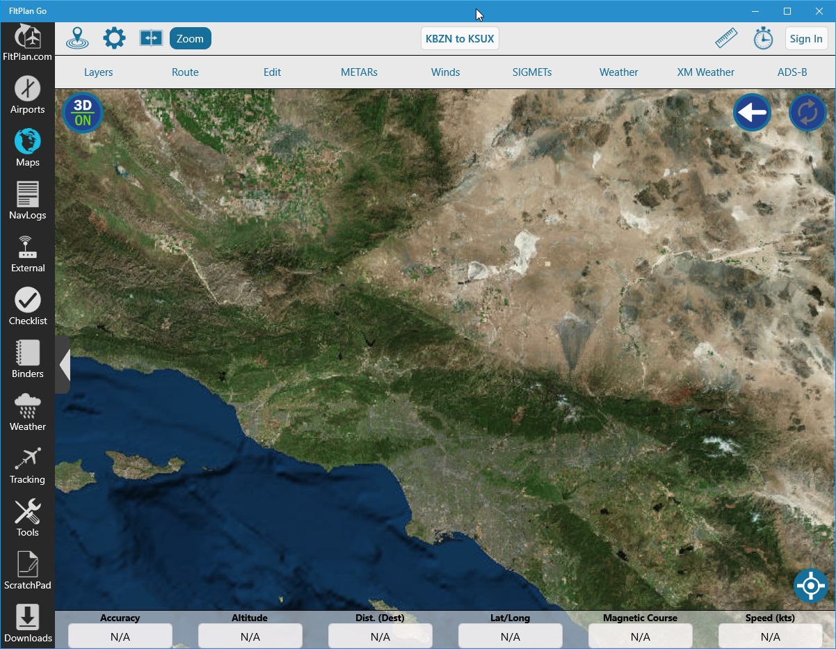Open the ADS-B menu
The width and height of the screenshot is (836, 649).
[792, 72]
